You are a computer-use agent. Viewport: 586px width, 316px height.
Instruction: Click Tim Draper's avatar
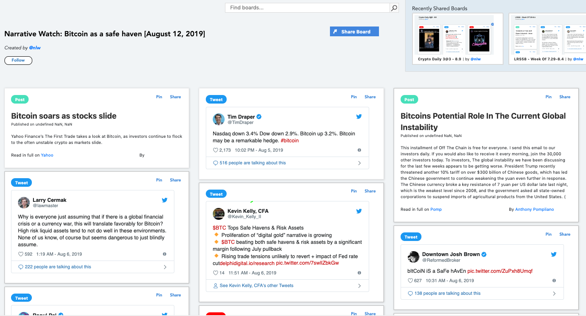coord(219,119)
